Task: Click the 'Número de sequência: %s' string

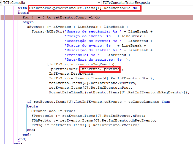Action: (93, 31)
